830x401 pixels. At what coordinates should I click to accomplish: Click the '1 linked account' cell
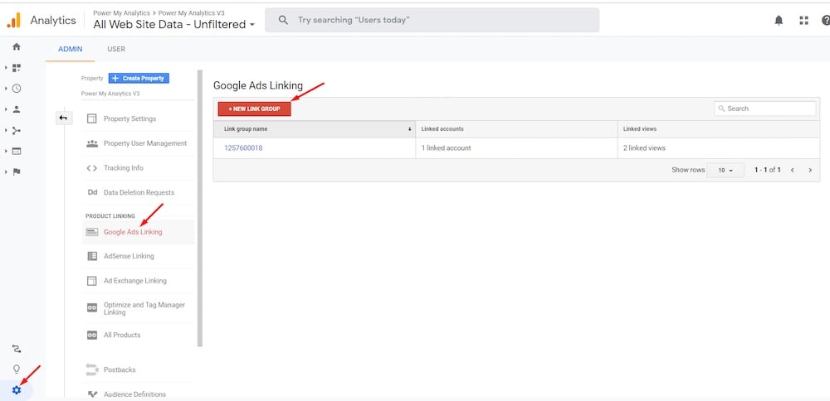(x=516, y=148)
